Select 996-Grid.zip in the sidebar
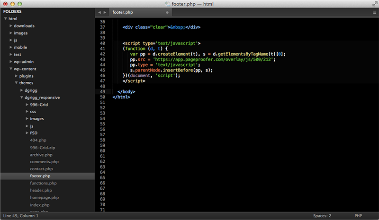The image size is (379, 220). [x=43, y=148]
